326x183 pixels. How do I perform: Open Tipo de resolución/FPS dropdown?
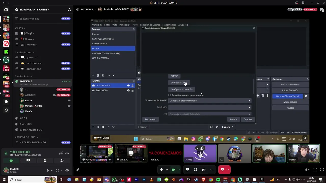(210, 101)
